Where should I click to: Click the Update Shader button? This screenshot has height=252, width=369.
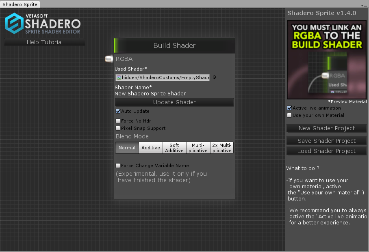[x=174, y=102]
